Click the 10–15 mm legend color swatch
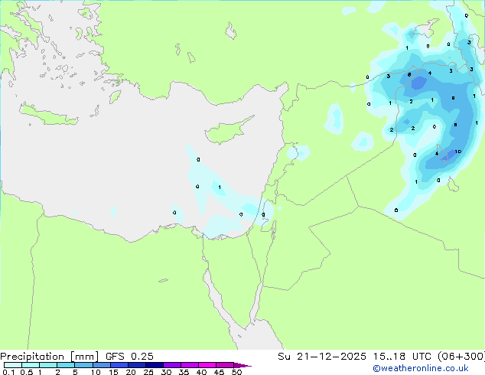Viewport: 485px width, 375px height. click(x=101, y=365)
